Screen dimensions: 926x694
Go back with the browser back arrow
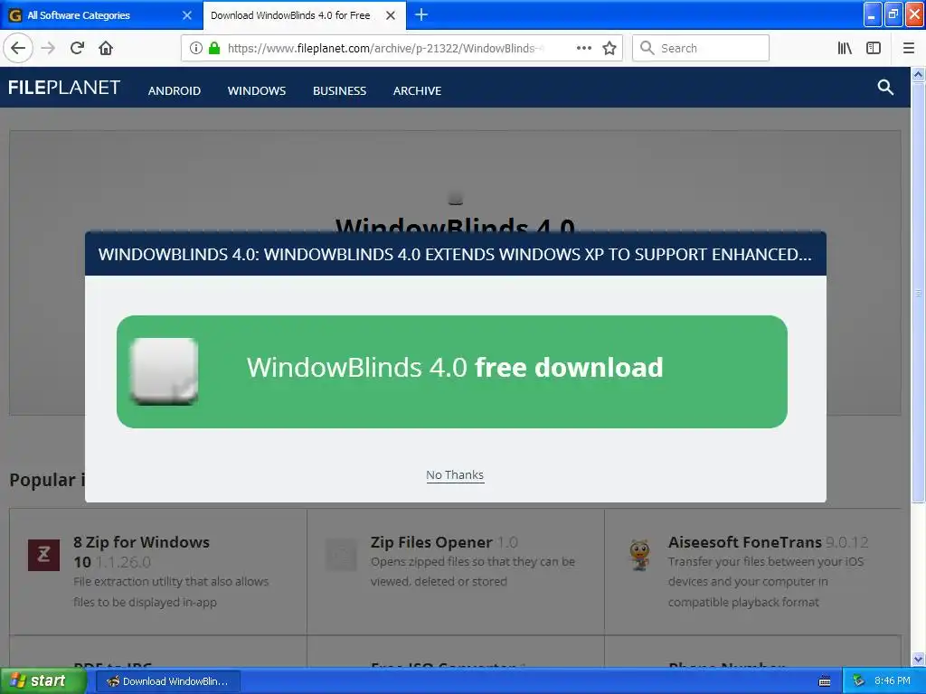click(18, 48)
